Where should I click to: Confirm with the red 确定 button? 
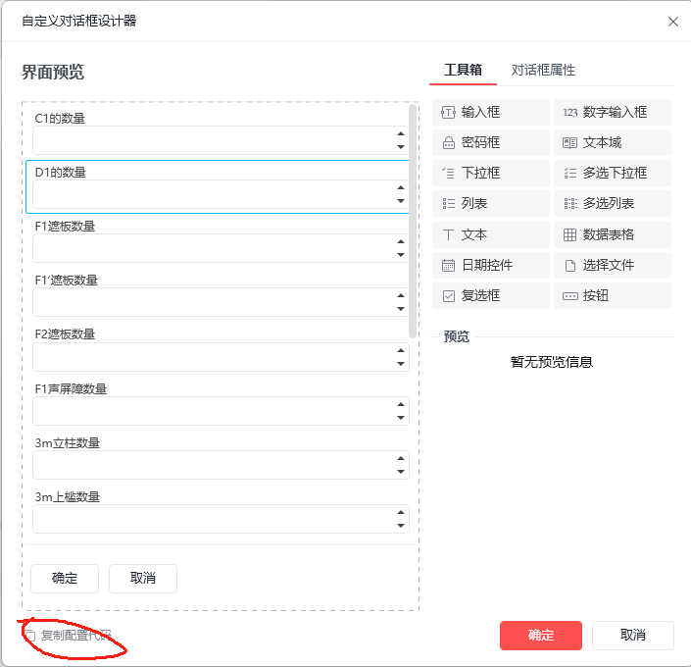tap(541, 636)
